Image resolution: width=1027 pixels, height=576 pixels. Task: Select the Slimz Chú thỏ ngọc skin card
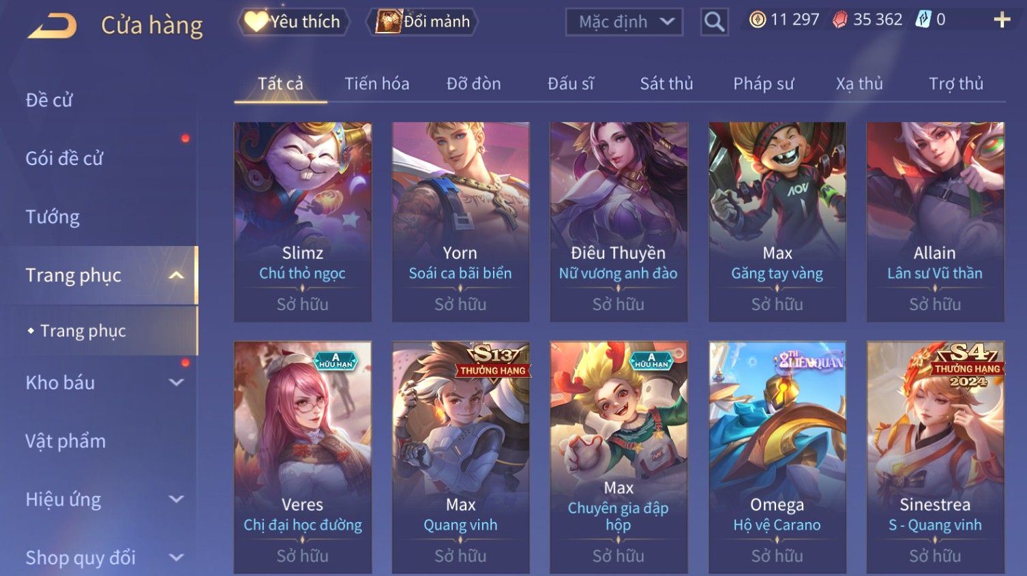[303, 222]
